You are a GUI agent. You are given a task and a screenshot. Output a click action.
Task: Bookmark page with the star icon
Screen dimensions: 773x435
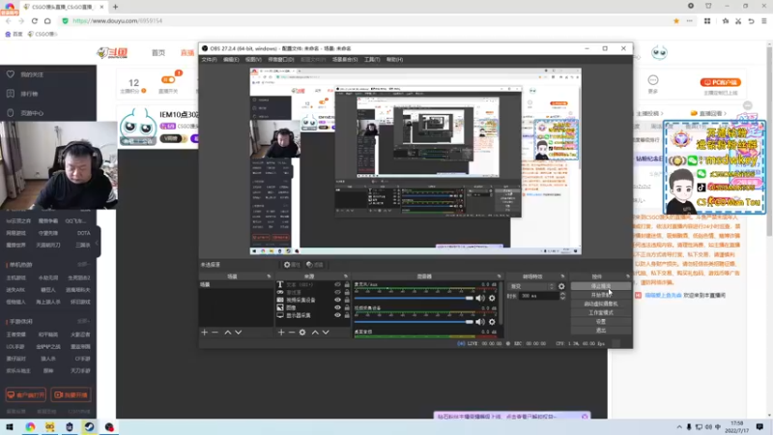676,20
